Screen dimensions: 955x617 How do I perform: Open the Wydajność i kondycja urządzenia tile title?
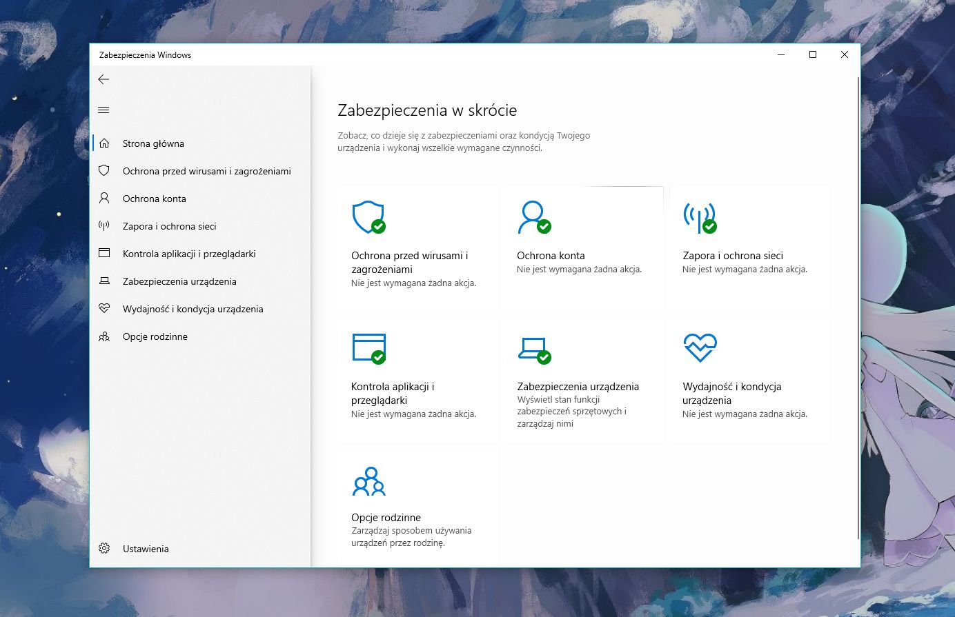[x=732, y=393]
